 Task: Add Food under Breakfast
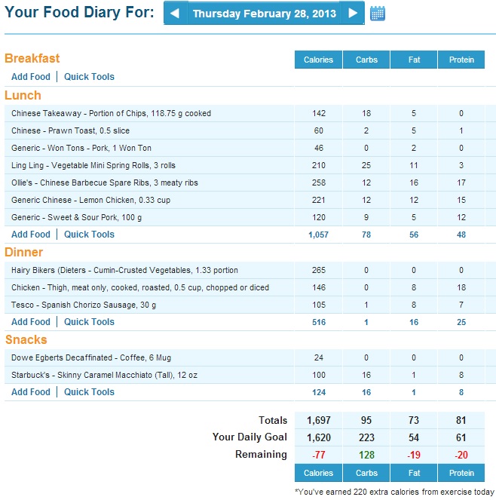click(x=31, y=77)
